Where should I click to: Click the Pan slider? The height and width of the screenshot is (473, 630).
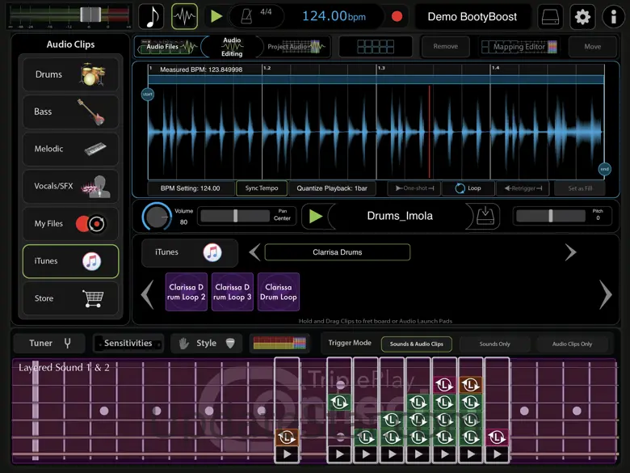click(x=235, y=216)
